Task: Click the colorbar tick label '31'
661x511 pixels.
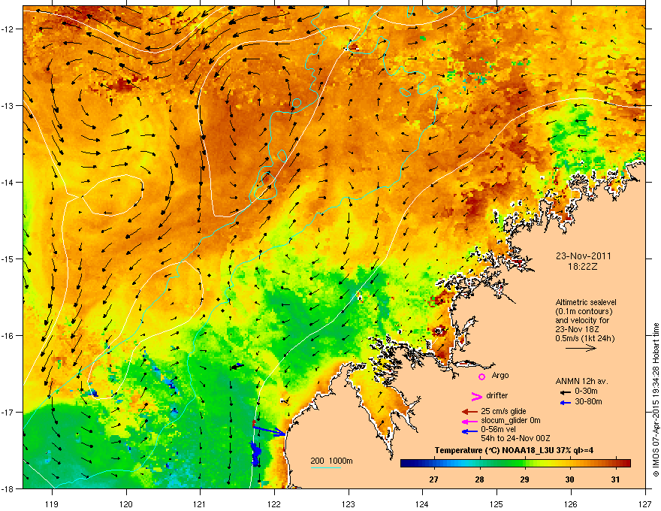Action: point(615,479)
